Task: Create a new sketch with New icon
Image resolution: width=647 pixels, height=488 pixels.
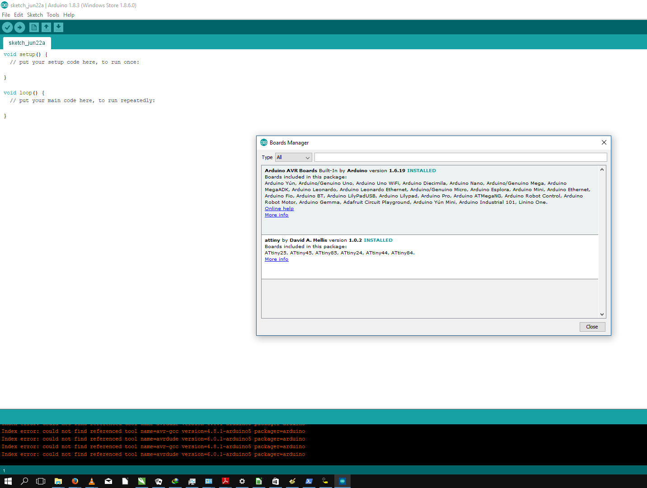Action: click(34, 28)
